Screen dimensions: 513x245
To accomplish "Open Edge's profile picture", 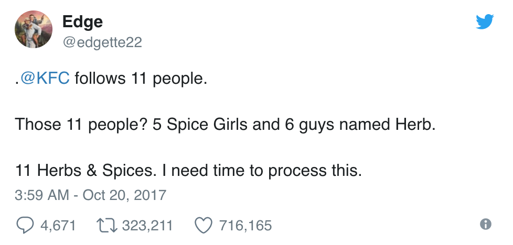I will point(33,29).
